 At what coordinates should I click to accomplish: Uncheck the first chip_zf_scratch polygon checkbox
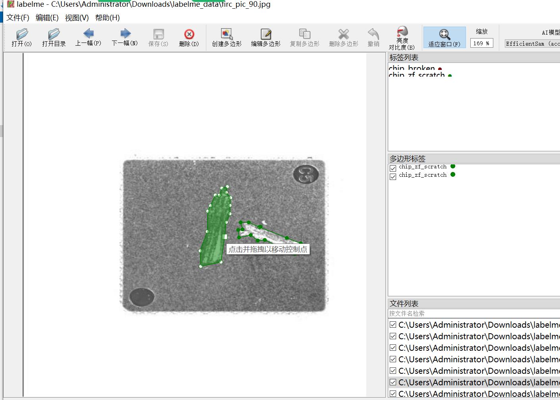[393, 168]
